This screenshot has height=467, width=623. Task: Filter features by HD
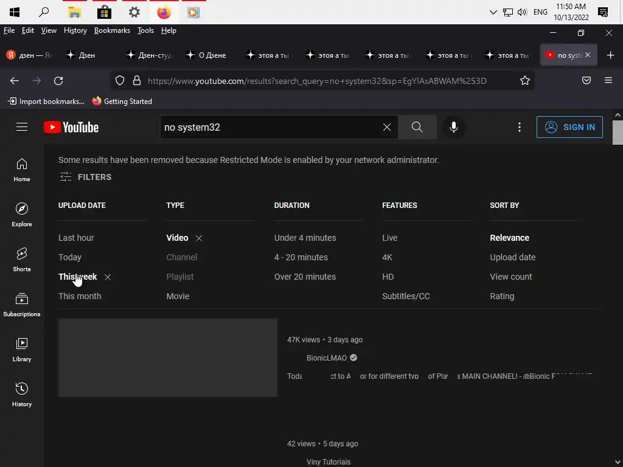[x=388, y=277]
